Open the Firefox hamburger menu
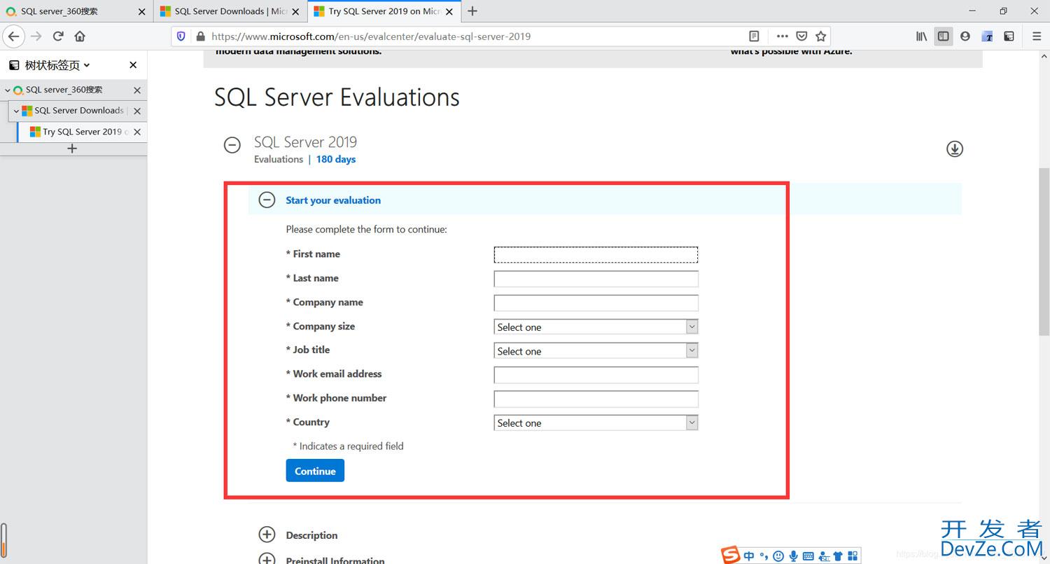 (1037, 36)
